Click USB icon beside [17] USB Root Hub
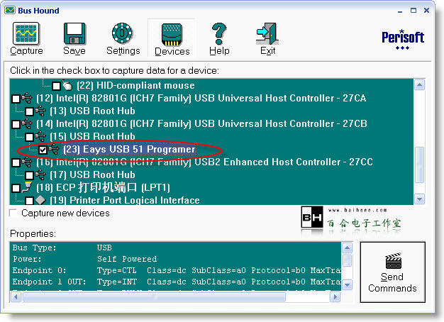 pos(40,174)
